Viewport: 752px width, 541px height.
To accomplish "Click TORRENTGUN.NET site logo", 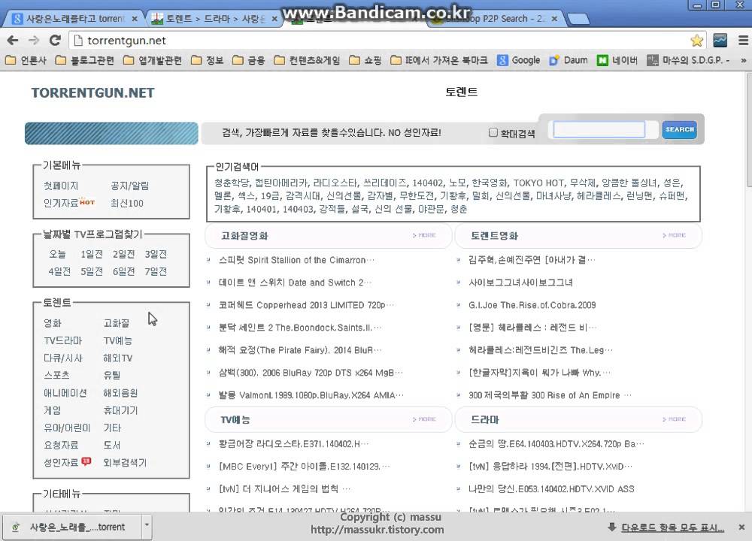I will [93, 92].
